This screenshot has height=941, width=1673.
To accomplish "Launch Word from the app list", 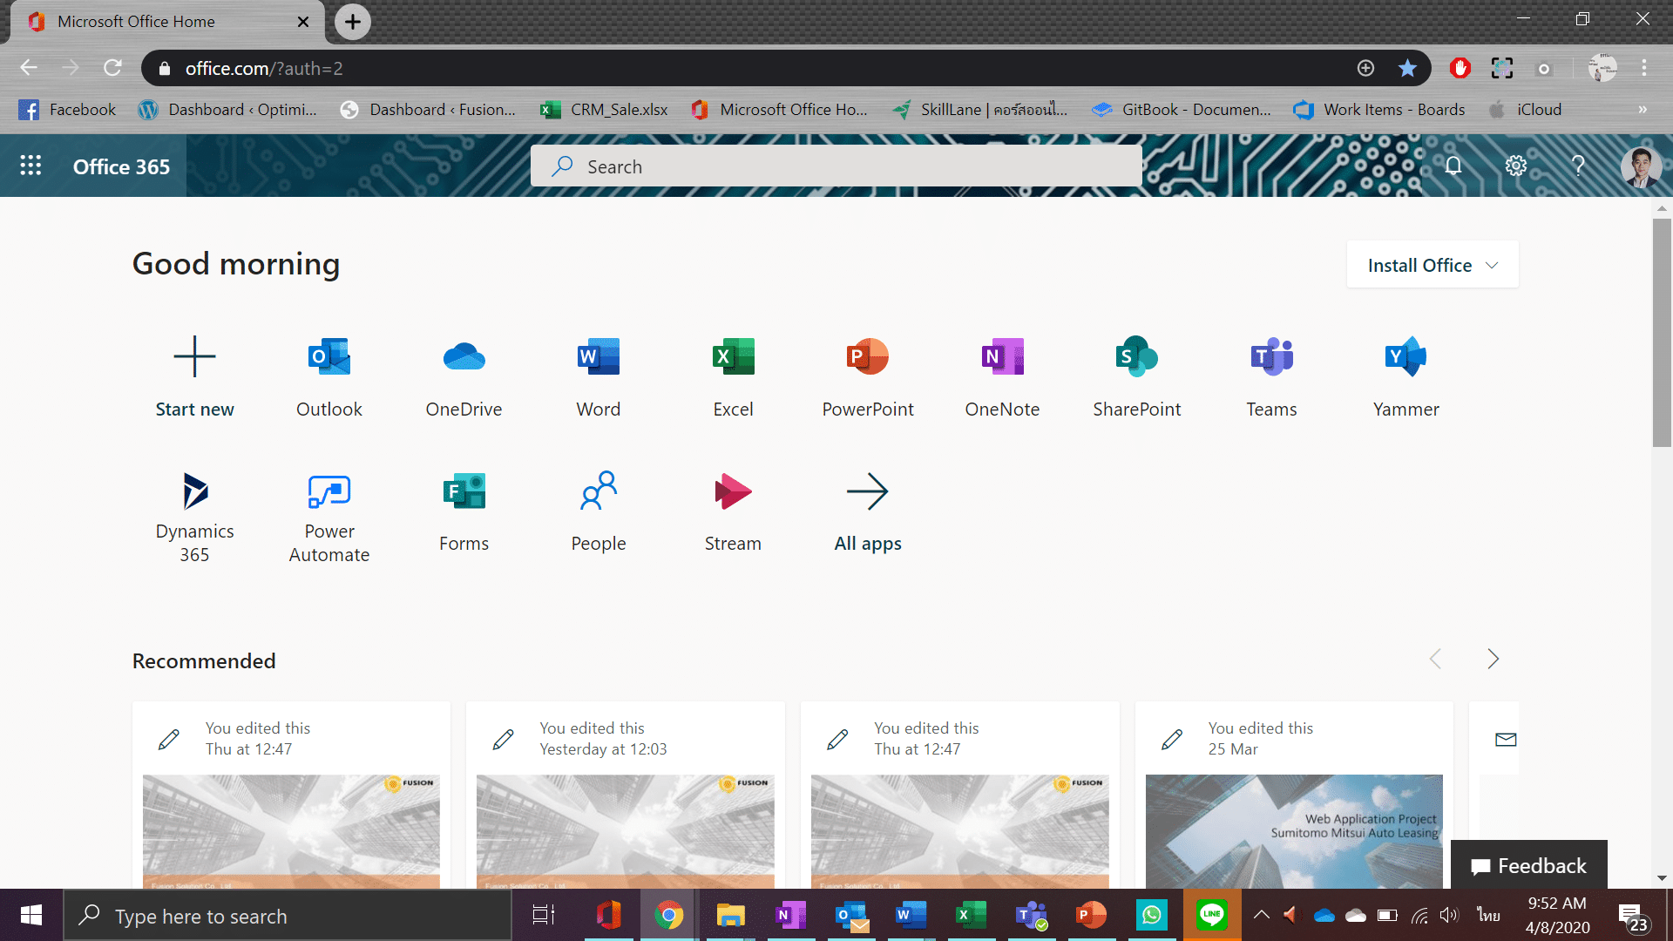I will (598, 376).
